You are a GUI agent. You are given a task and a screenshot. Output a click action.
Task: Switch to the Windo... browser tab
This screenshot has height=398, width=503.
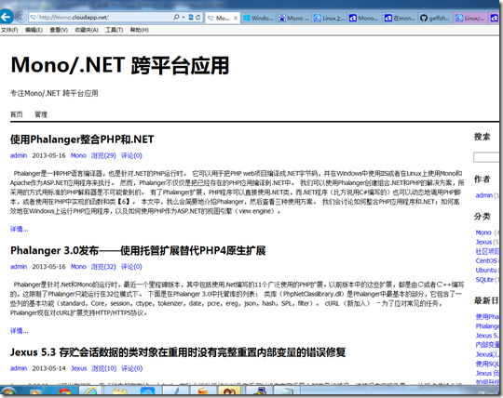tap(258, 19)
